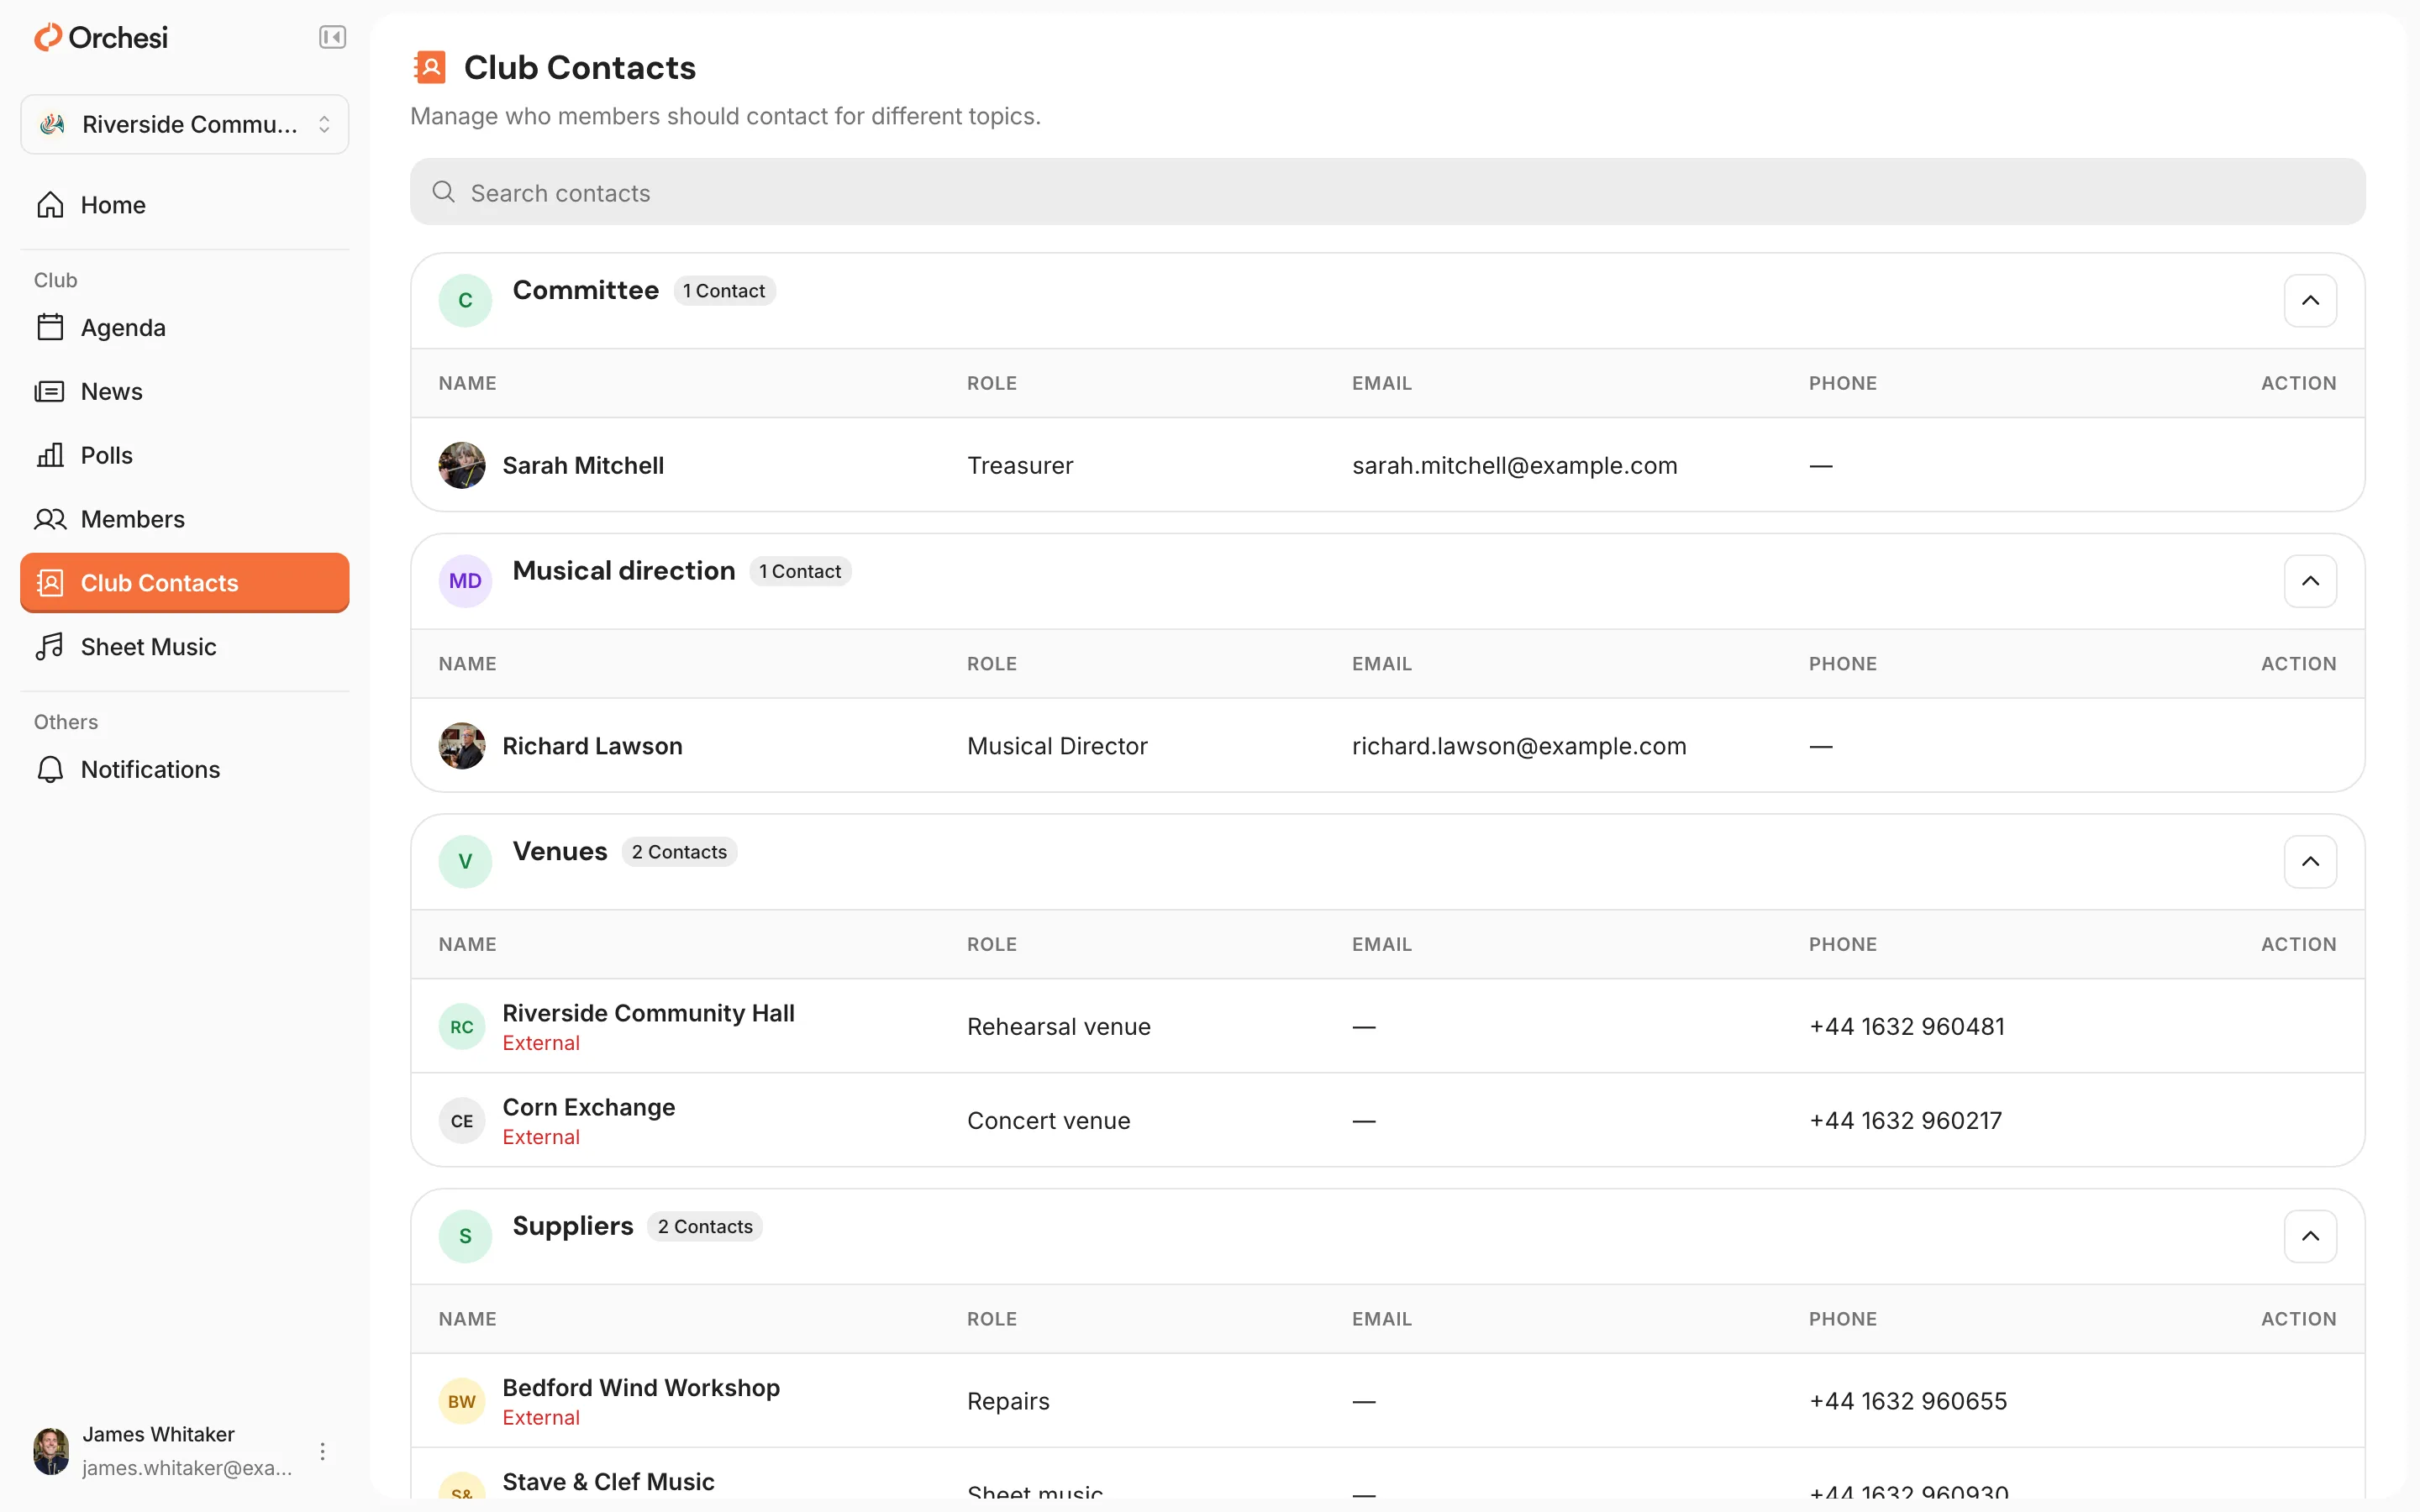Click the Orchesi logo
This screenshot has width=2420, height=1512.
tap(101, 38)
